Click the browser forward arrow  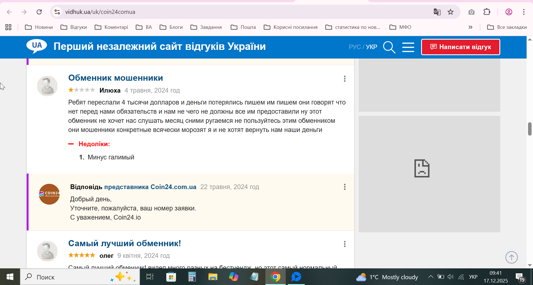coord(24,12)
